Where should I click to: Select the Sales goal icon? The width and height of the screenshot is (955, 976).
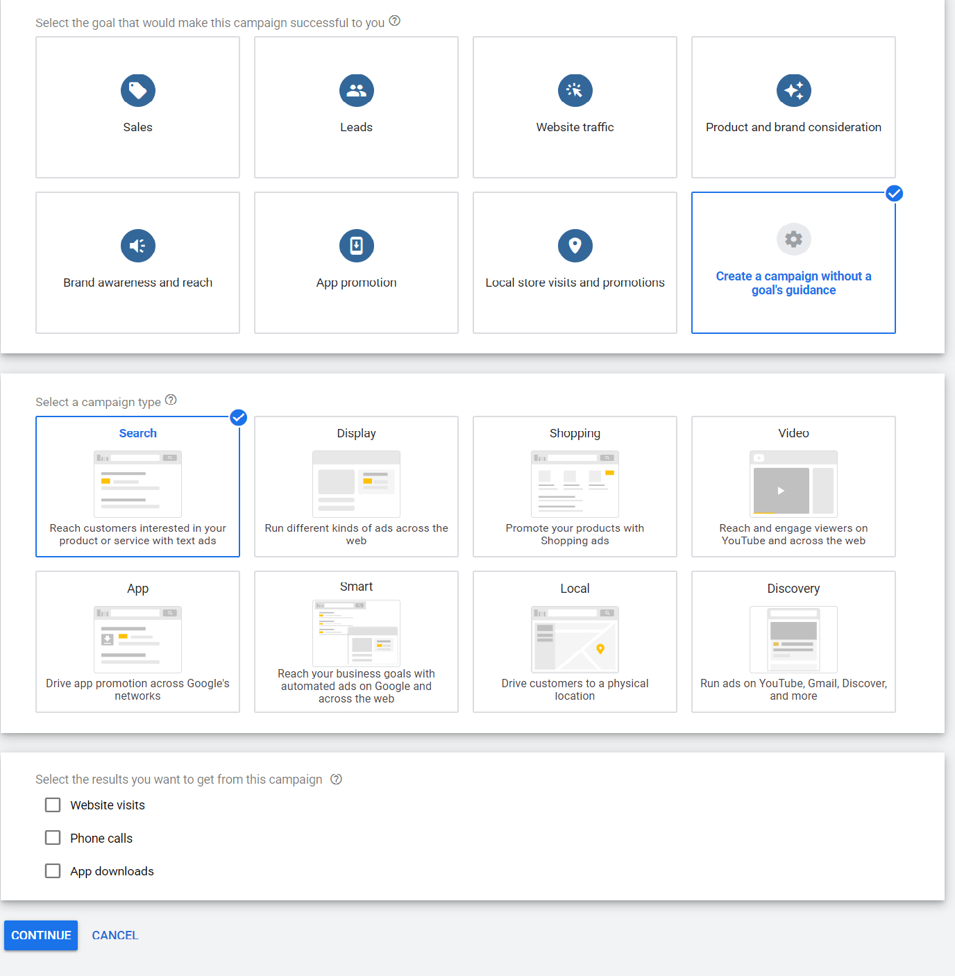coord(137,90)
